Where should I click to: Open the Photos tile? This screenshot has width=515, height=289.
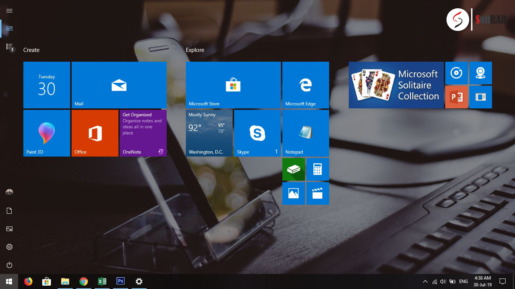click(x=294, y=193)
